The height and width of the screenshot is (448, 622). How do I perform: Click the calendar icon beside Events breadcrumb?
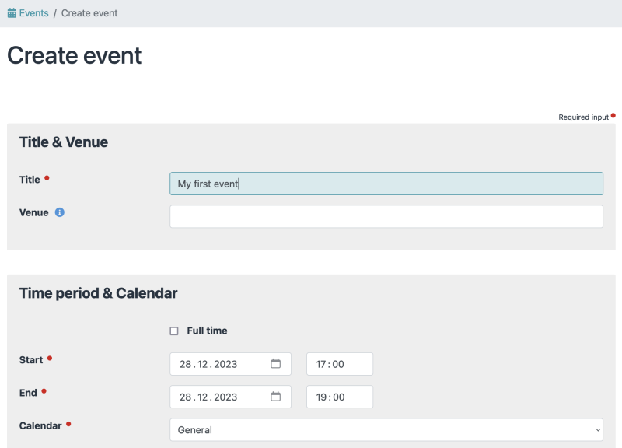tap(11, 12)
